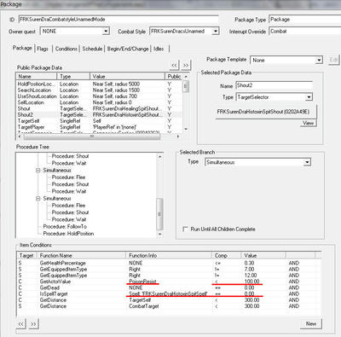Switch to the Conditions tab
Screen dimensions: 341x337
pos(66,49)
